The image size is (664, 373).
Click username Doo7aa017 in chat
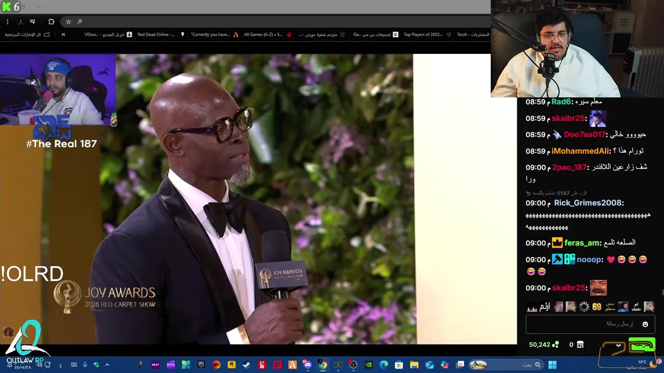click(x=585, y=135)
